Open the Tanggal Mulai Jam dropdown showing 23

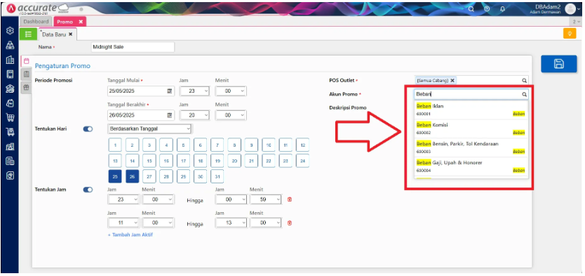(x=194, y=91)
